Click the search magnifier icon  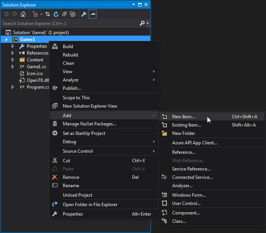point(142,23)
